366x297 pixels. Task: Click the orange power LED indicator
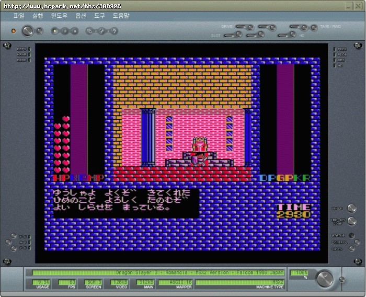(x=14, y=31)
